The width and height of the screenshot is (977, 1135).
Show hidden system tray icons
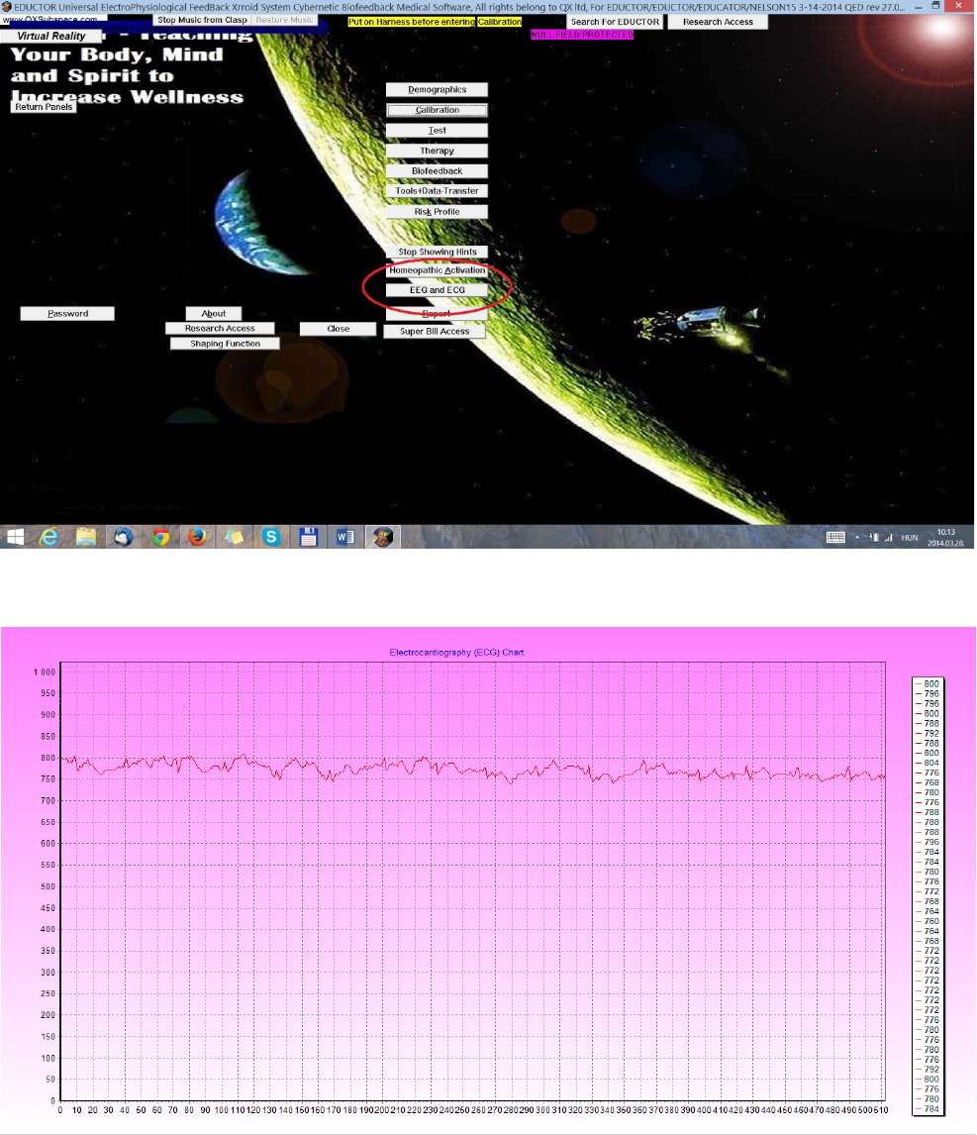[857, 537]
